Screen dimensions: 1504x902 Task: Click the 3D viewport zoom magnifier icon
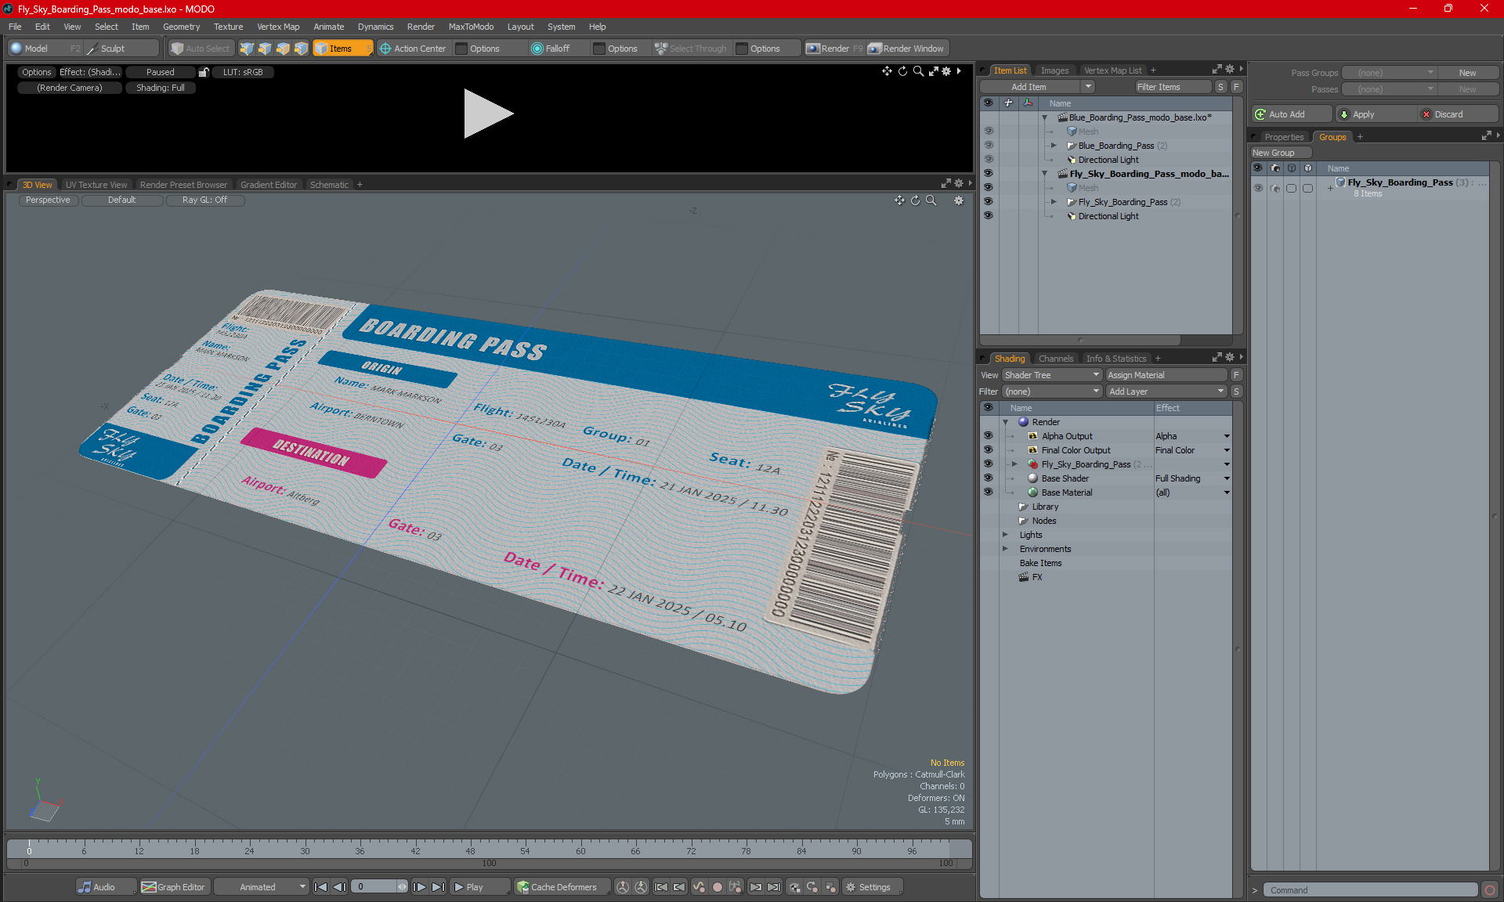coord(931,200)
